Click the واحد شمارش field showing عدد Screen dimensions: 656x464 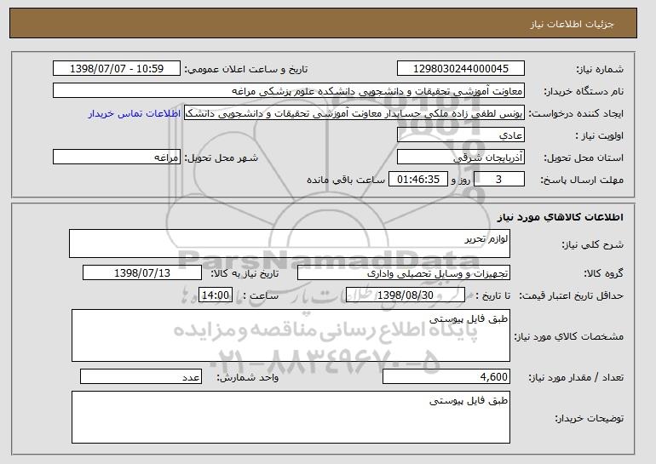click(141, 376)
